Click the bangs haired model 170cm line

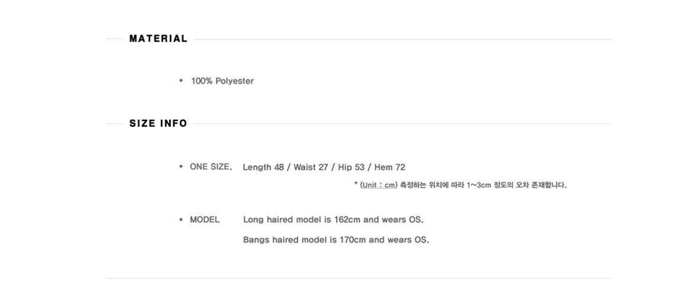336,240
